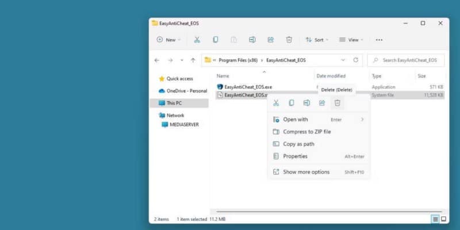Click the 571 KB size cell

coord(436,87)
